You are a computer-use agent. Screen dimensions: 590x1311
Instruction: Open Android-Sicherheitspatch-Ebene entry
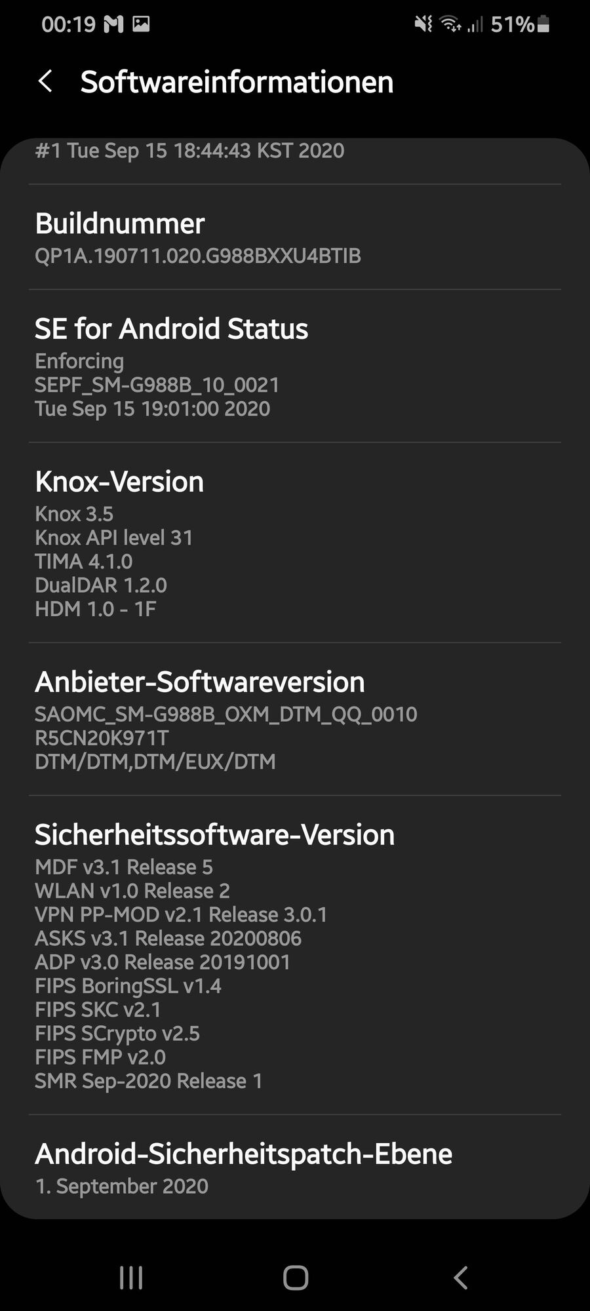[295, 1167]
